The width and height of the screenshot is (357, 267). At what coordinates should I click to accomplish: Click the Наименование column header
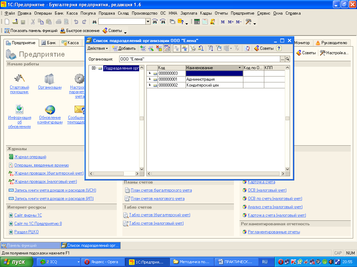(214, 68)
